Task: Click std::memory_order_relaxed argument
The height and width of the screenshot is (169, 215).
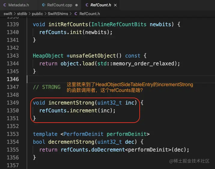Action: point(136,64)
